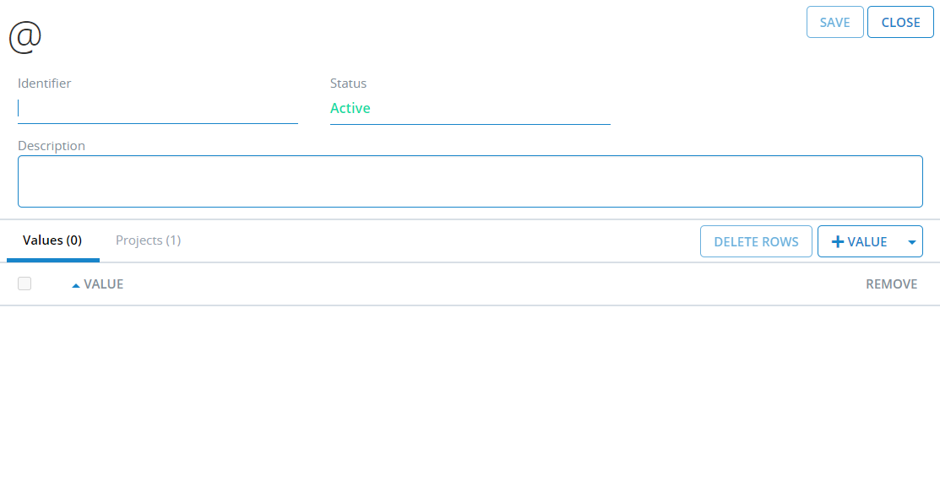This screenshot has height=486, width=940.
Task: Select the Values (0) tab
Action: tap(52, 240)
